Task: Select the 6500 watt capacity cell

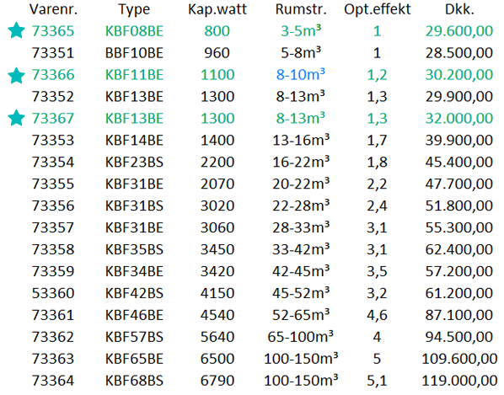Action: (x=217, y=359)
